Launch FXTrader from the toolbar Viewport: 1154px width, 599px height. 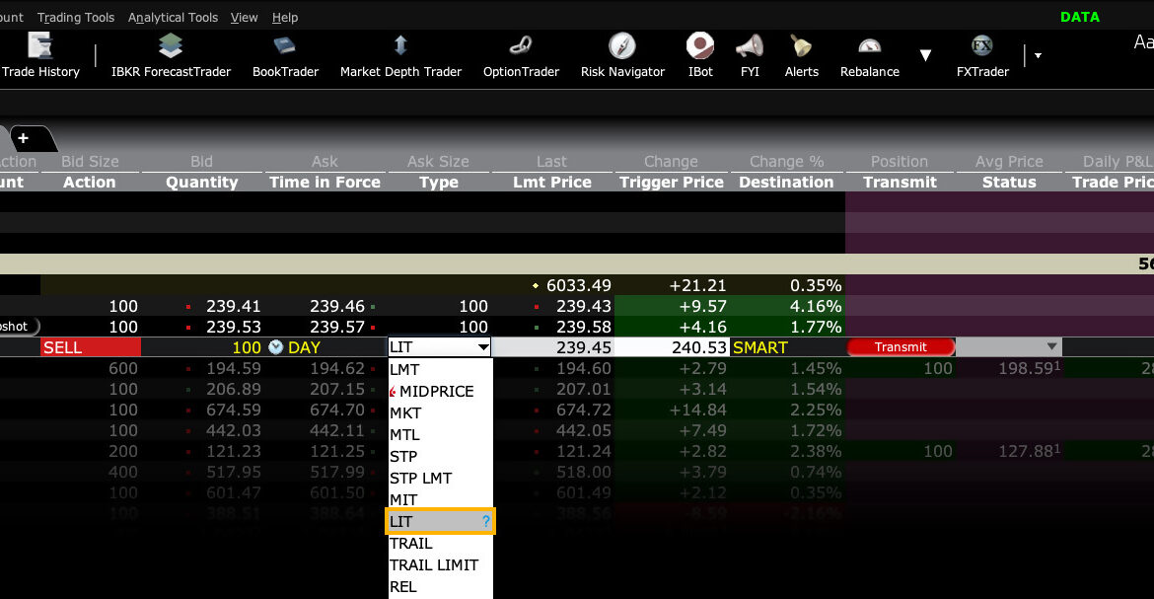click(x=981, y=55)
